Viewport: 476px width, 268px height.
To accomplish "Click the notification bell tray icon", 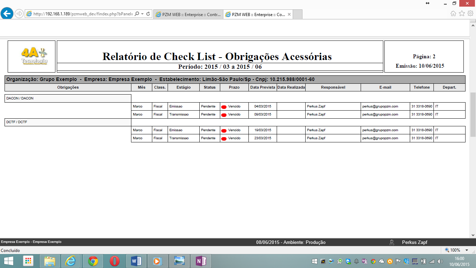I will (356, 261).
